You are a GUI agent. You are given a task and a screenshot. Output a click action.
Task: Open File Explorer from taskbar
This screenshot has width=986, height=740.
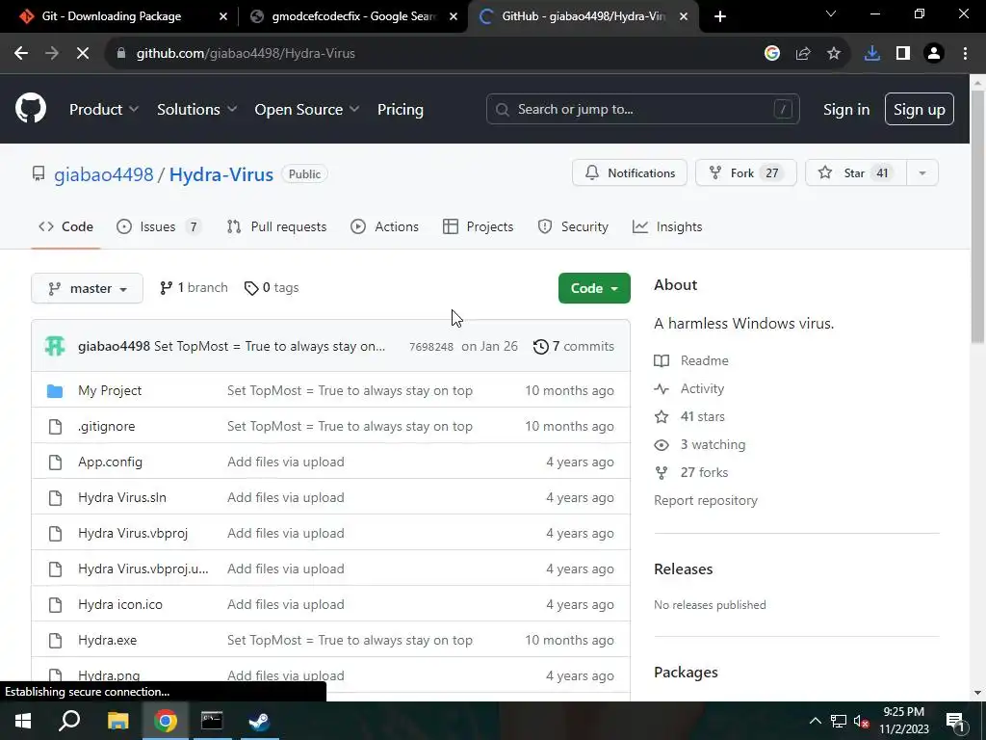pyautogui.click(x=117, y=721)
